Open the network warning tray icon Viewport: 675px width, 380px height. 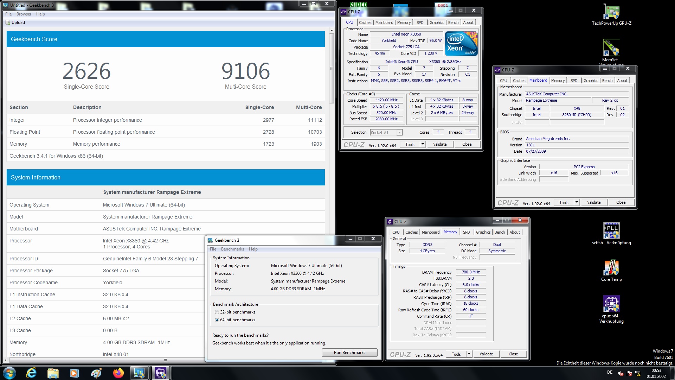[x=638, y=374]
